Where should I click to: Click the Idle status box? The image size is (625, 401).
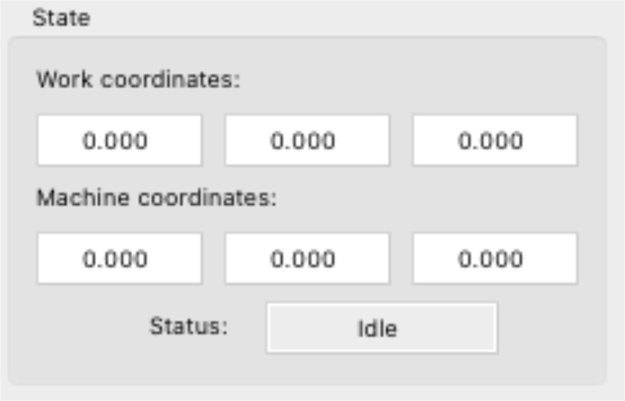381,328
